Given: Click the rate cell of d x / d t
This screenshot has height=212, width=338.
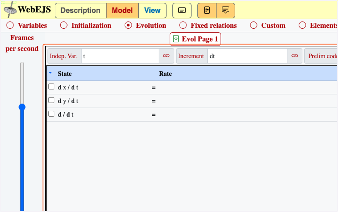Looking at the screenshot, I should tap(247, 87).
